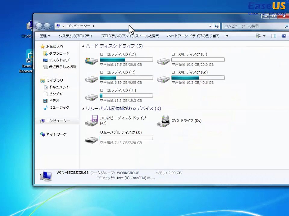Select the Local Disk (C:) drive icon

point(92,61)
